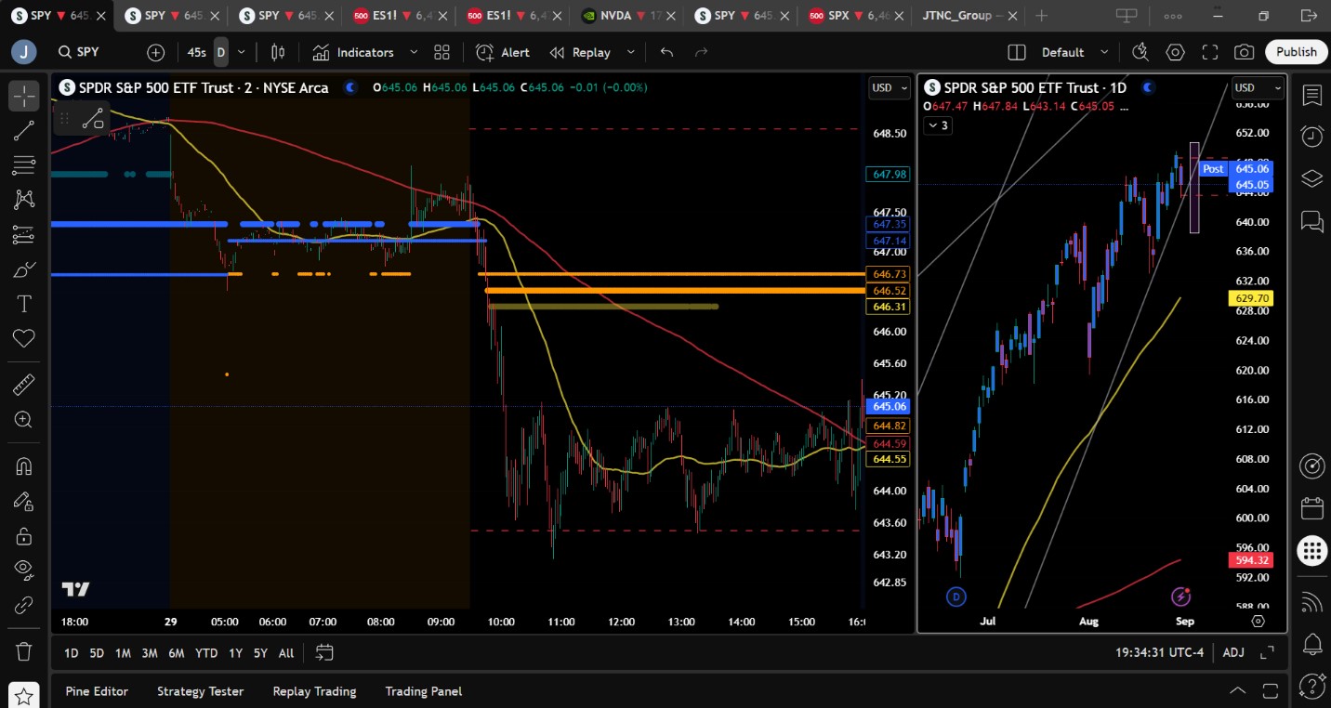
Task: Undo the last chart action
Action: click(x=666, y=53)
